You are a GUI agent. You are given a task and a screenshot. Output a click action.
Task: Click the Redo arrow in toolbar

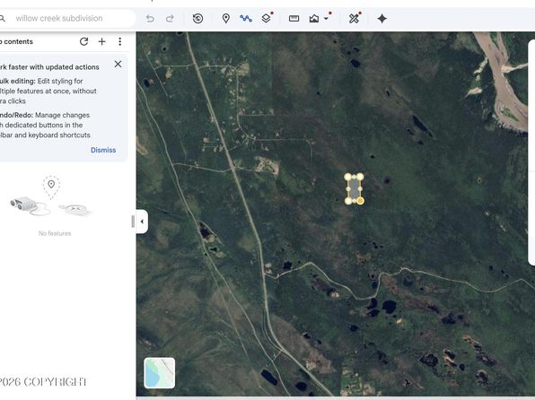tap(170, 19)
